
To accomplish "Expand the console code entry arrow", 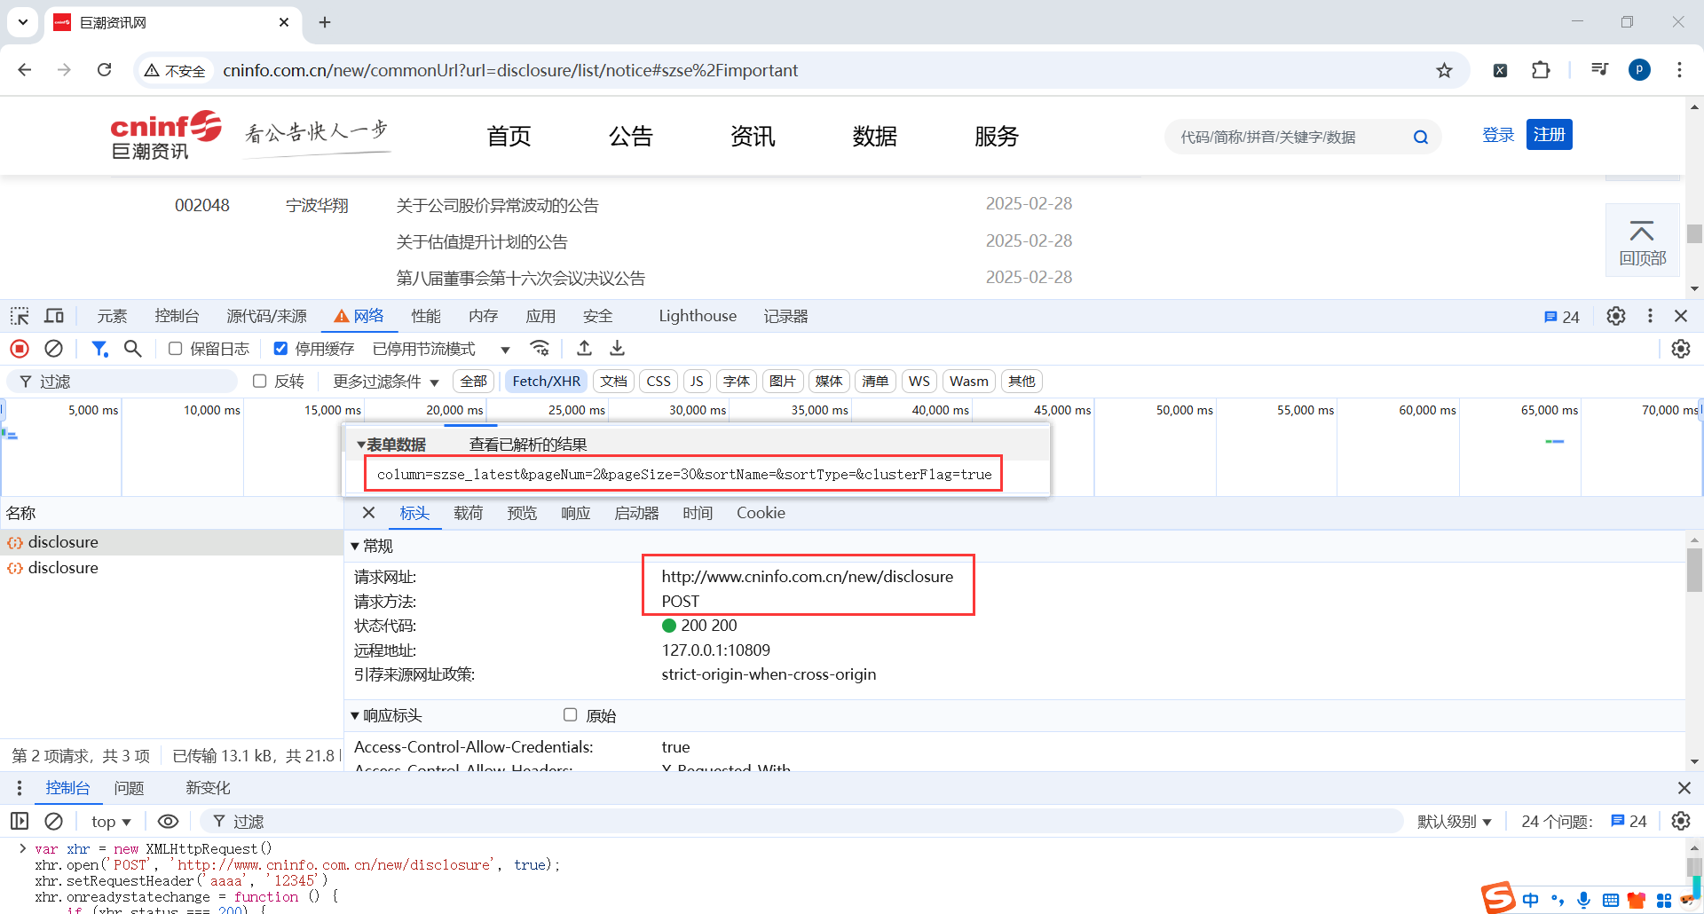I will [22, 848].
